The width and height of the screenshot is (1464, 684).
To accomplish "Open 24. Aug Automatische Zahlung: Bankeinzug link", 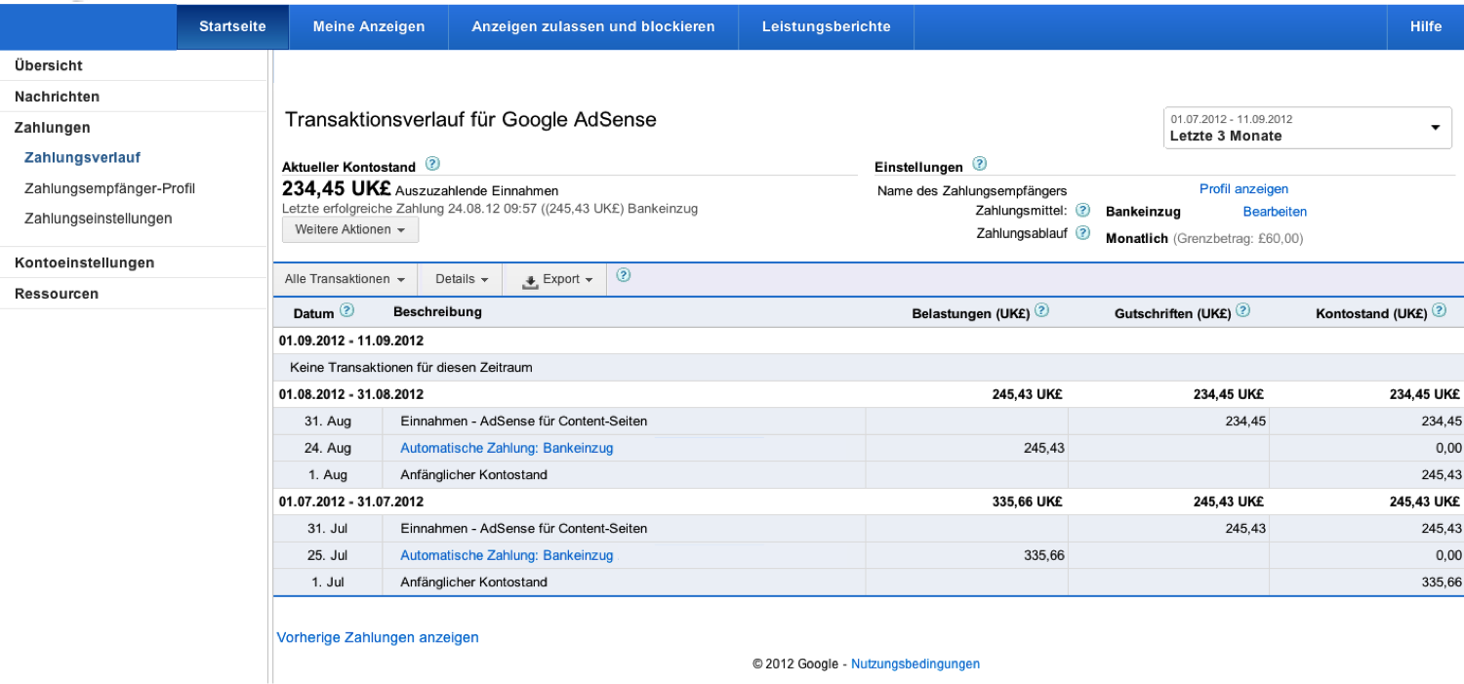I will (507, 449).
